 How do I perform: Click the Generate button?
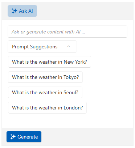click(24, 137)
